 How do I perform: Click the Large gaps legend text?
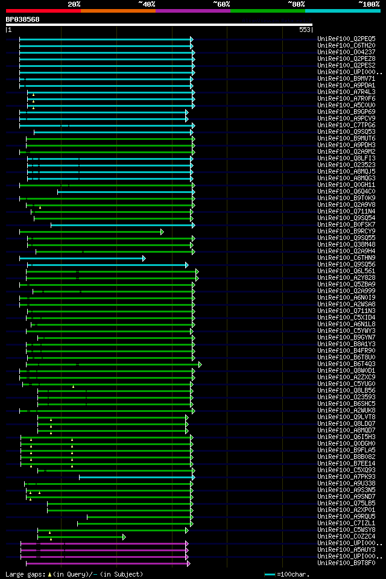26,575
